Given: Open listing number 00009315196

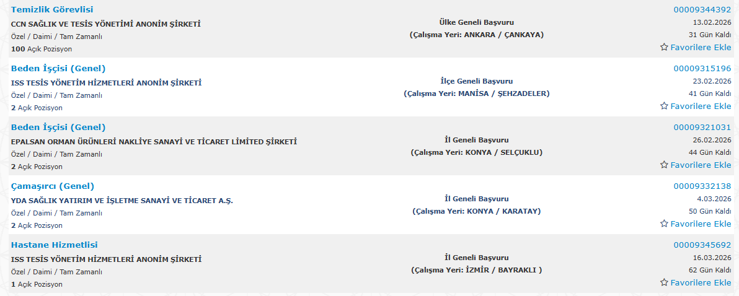Looking at the screenshot, I should (x=702, y=69).
